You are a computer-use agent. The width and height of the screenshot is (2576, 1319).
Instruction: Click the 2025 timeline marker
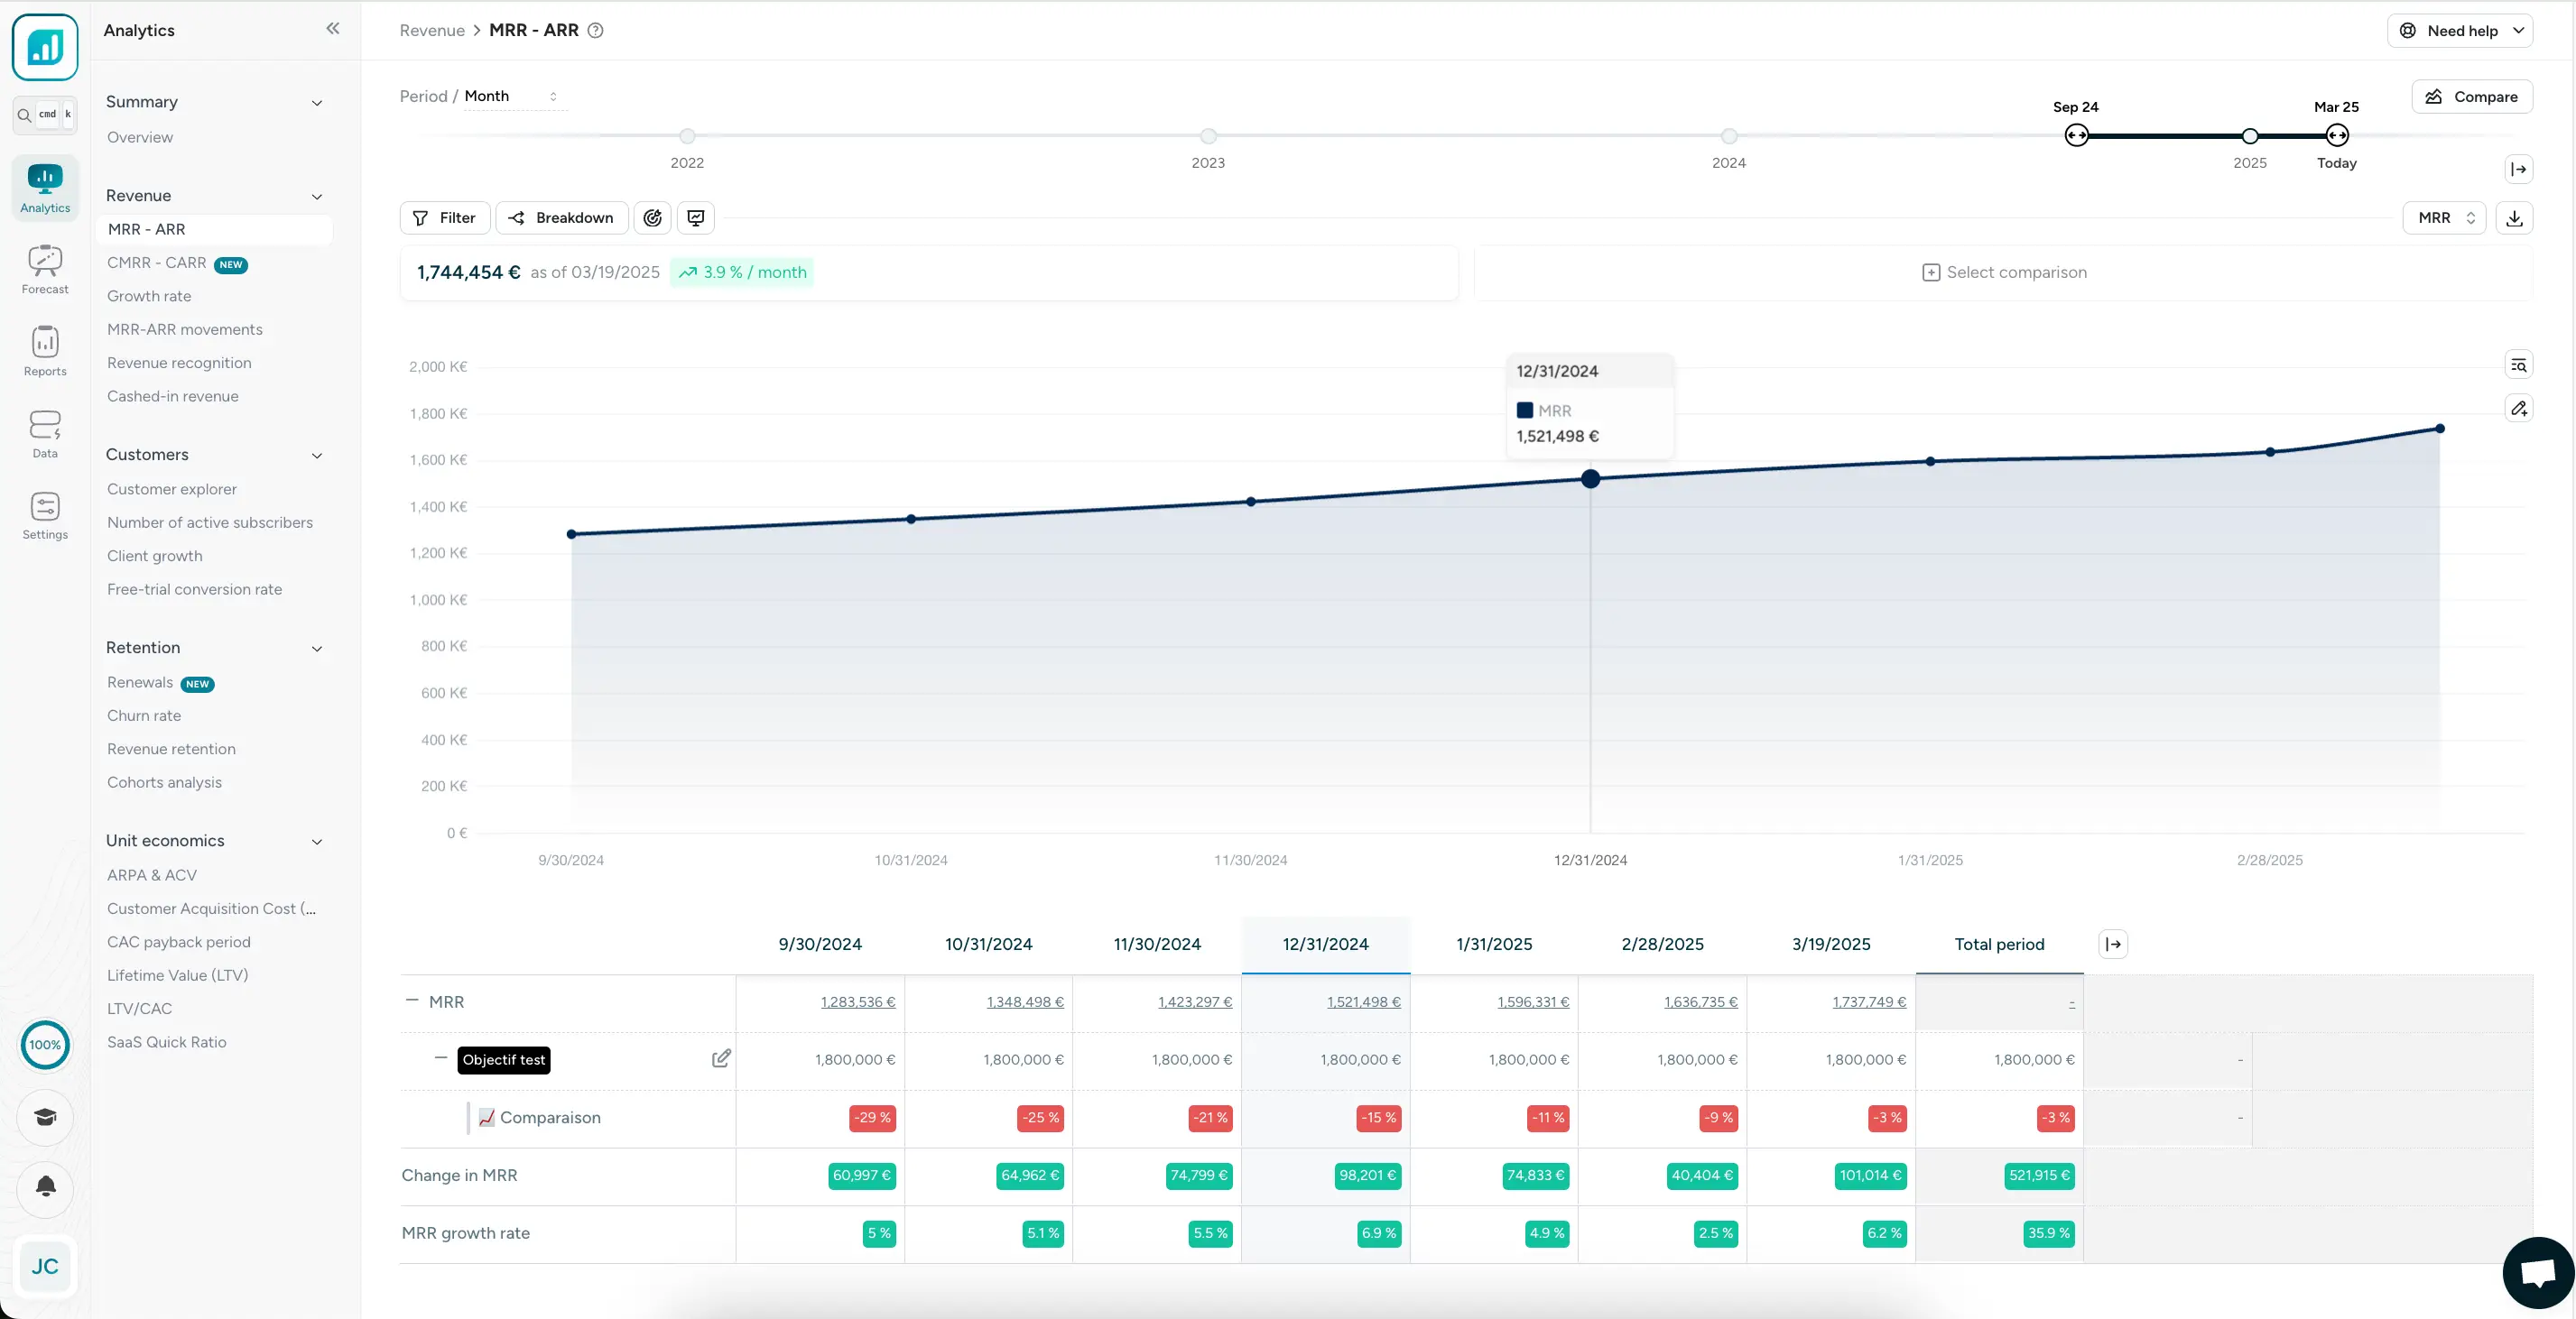(2250, 136)
